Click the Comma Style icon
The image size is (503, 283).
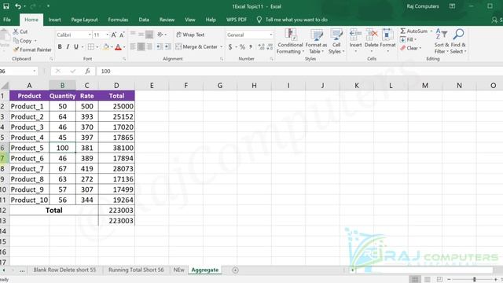tap(251, 47)
